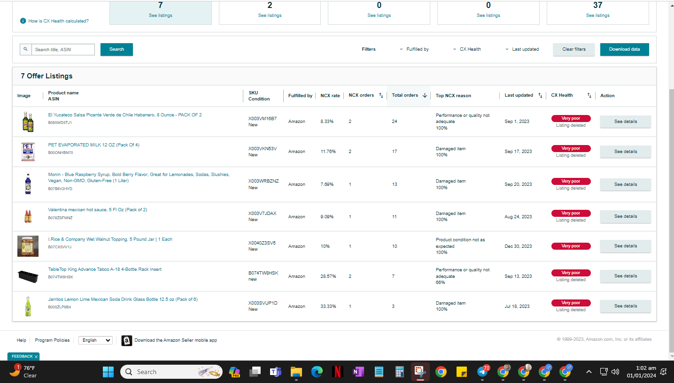Open the weather widget on taskbar

coord(23,372)
